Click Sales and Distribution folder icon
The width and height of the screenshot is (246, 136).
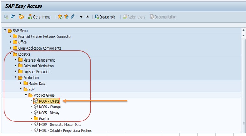coord(20,66)
